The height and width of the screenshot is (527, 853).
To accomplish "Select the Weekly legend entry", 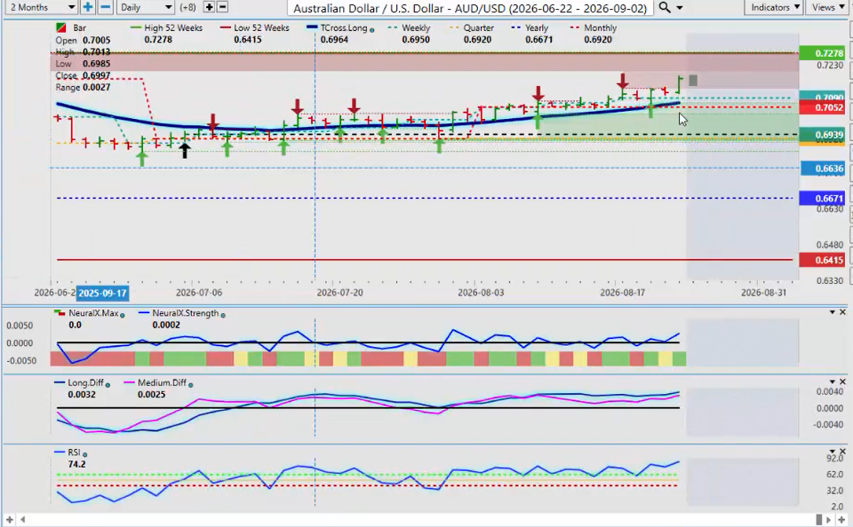I will point(410,28).
